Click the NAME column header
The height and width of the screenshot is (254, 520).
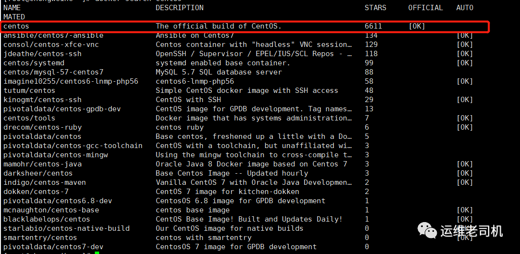[x=12, y=8]
